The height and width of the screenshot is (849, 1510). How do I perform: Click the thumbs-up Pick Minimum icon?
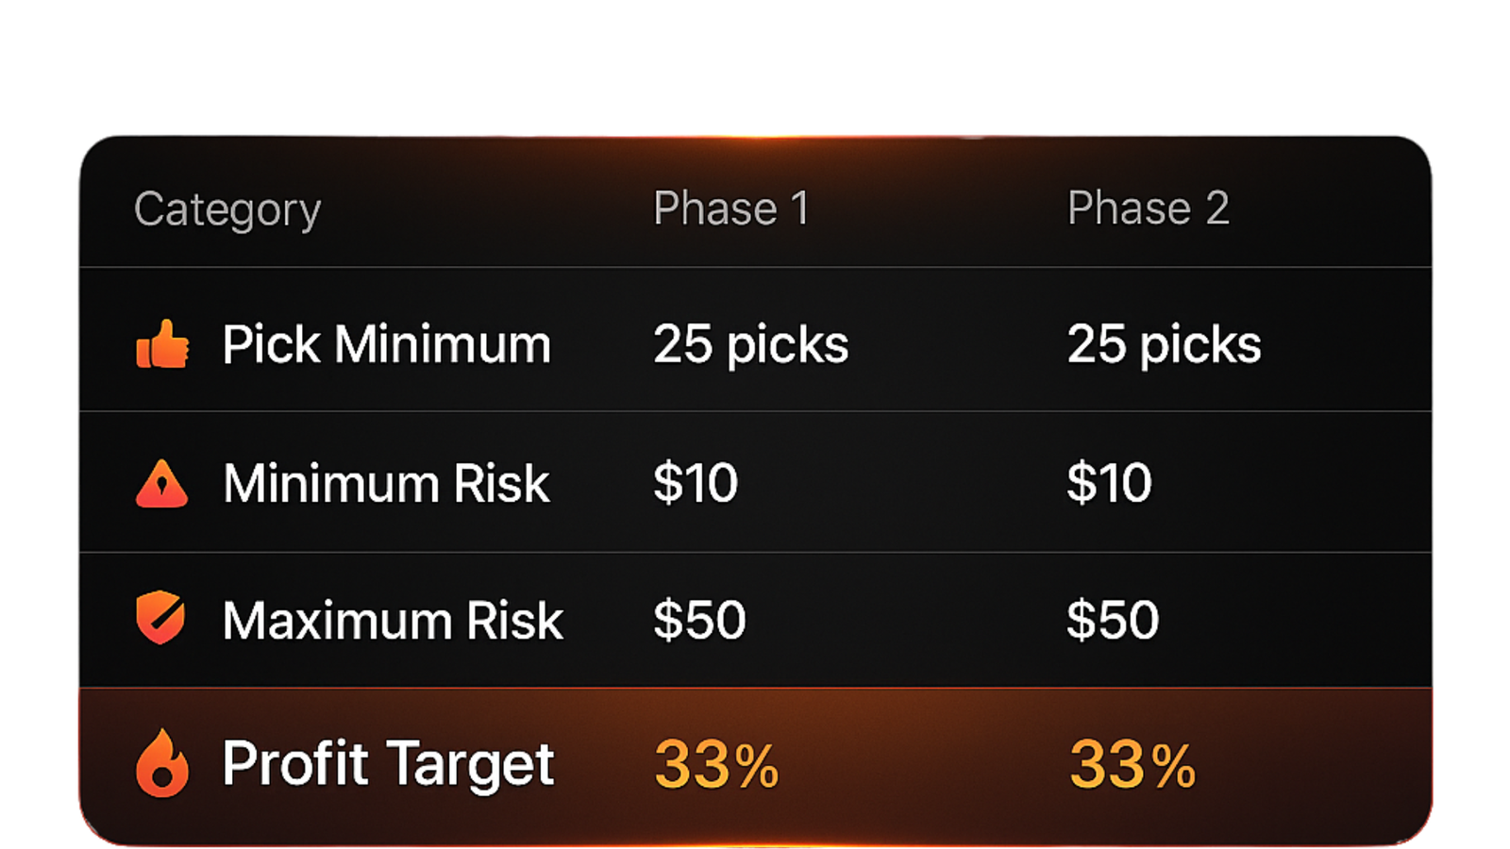162,344
